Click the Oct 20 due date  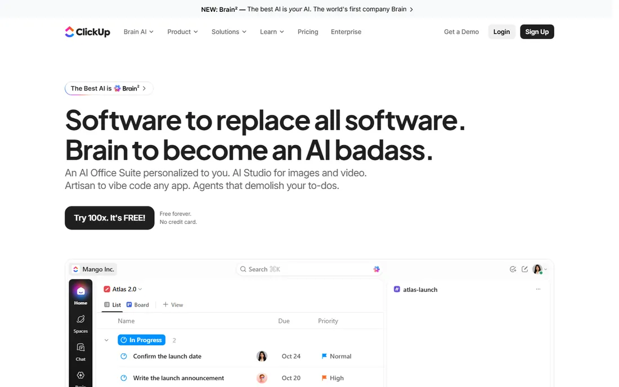click(x=291, y=378)
